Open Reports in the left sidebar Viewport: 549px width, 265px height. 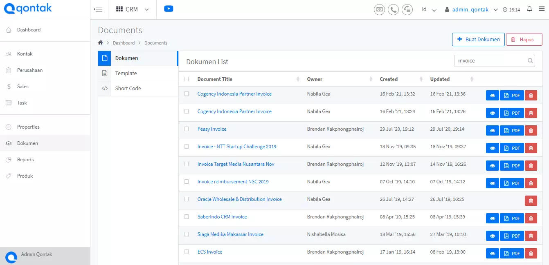click(25, 160)
